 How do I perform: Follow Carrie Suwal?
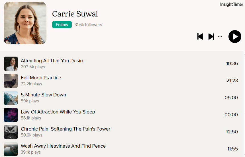click(62, 25)
